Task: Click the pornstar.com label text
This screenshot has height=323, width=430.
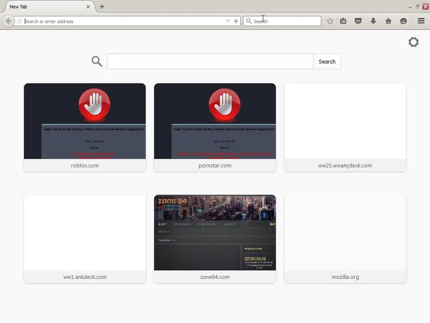Action: (x=215, y=166)
